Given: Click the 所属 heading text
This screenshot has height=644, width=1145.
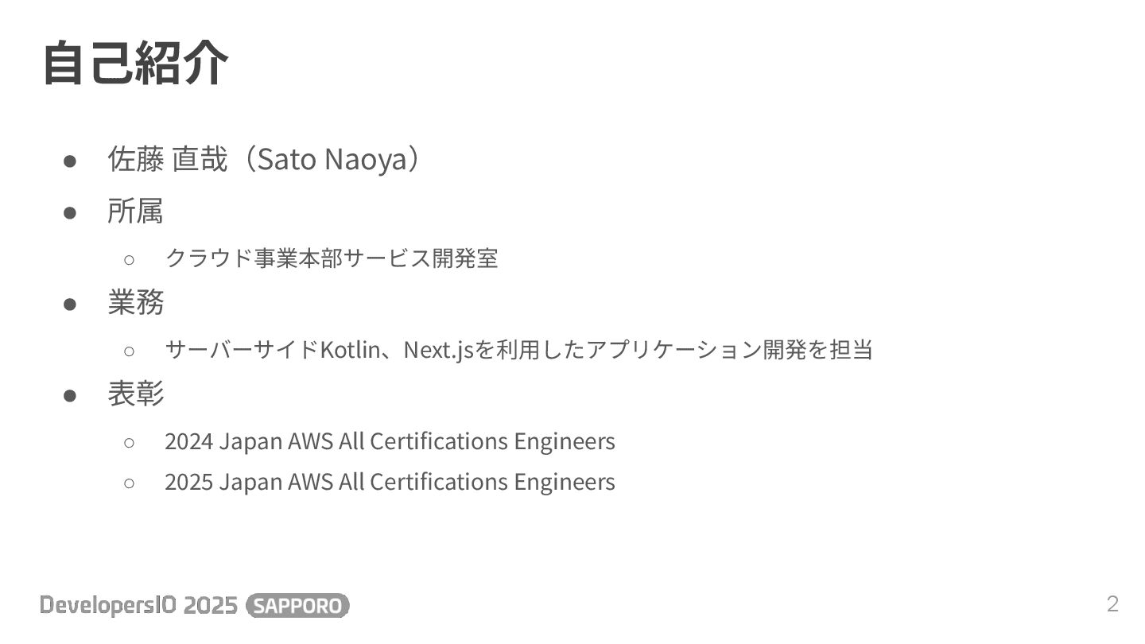Looking at the screenshot, I should 135,211.
